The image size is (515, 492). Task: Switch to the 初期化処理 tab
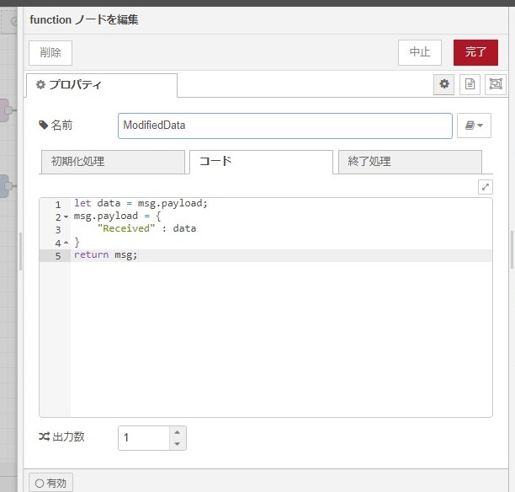[113, 162]
